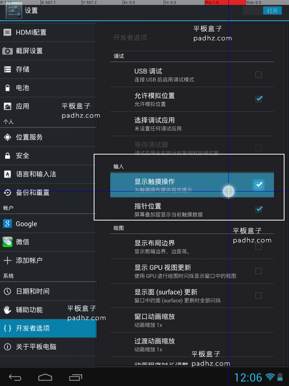Open HDMI配置 settings

coord(48,32)
